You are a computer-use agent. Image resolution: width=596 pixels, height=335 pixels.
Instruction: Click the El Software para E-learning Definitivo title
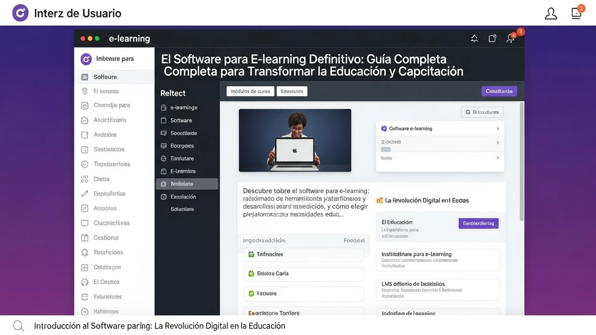(312, 66)
